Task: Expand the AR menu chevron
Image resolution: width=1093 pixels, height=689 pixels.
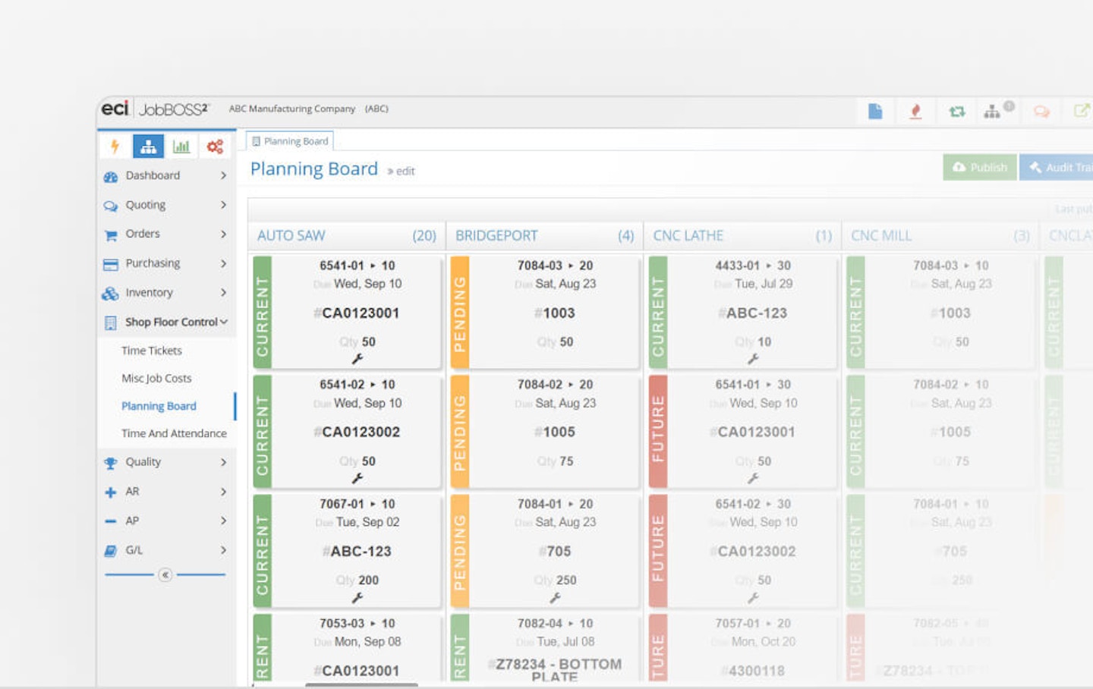Action: tap(223, 492)
